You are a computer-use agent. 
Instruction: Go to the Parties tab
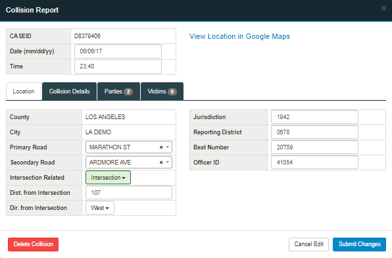[118, 91]
